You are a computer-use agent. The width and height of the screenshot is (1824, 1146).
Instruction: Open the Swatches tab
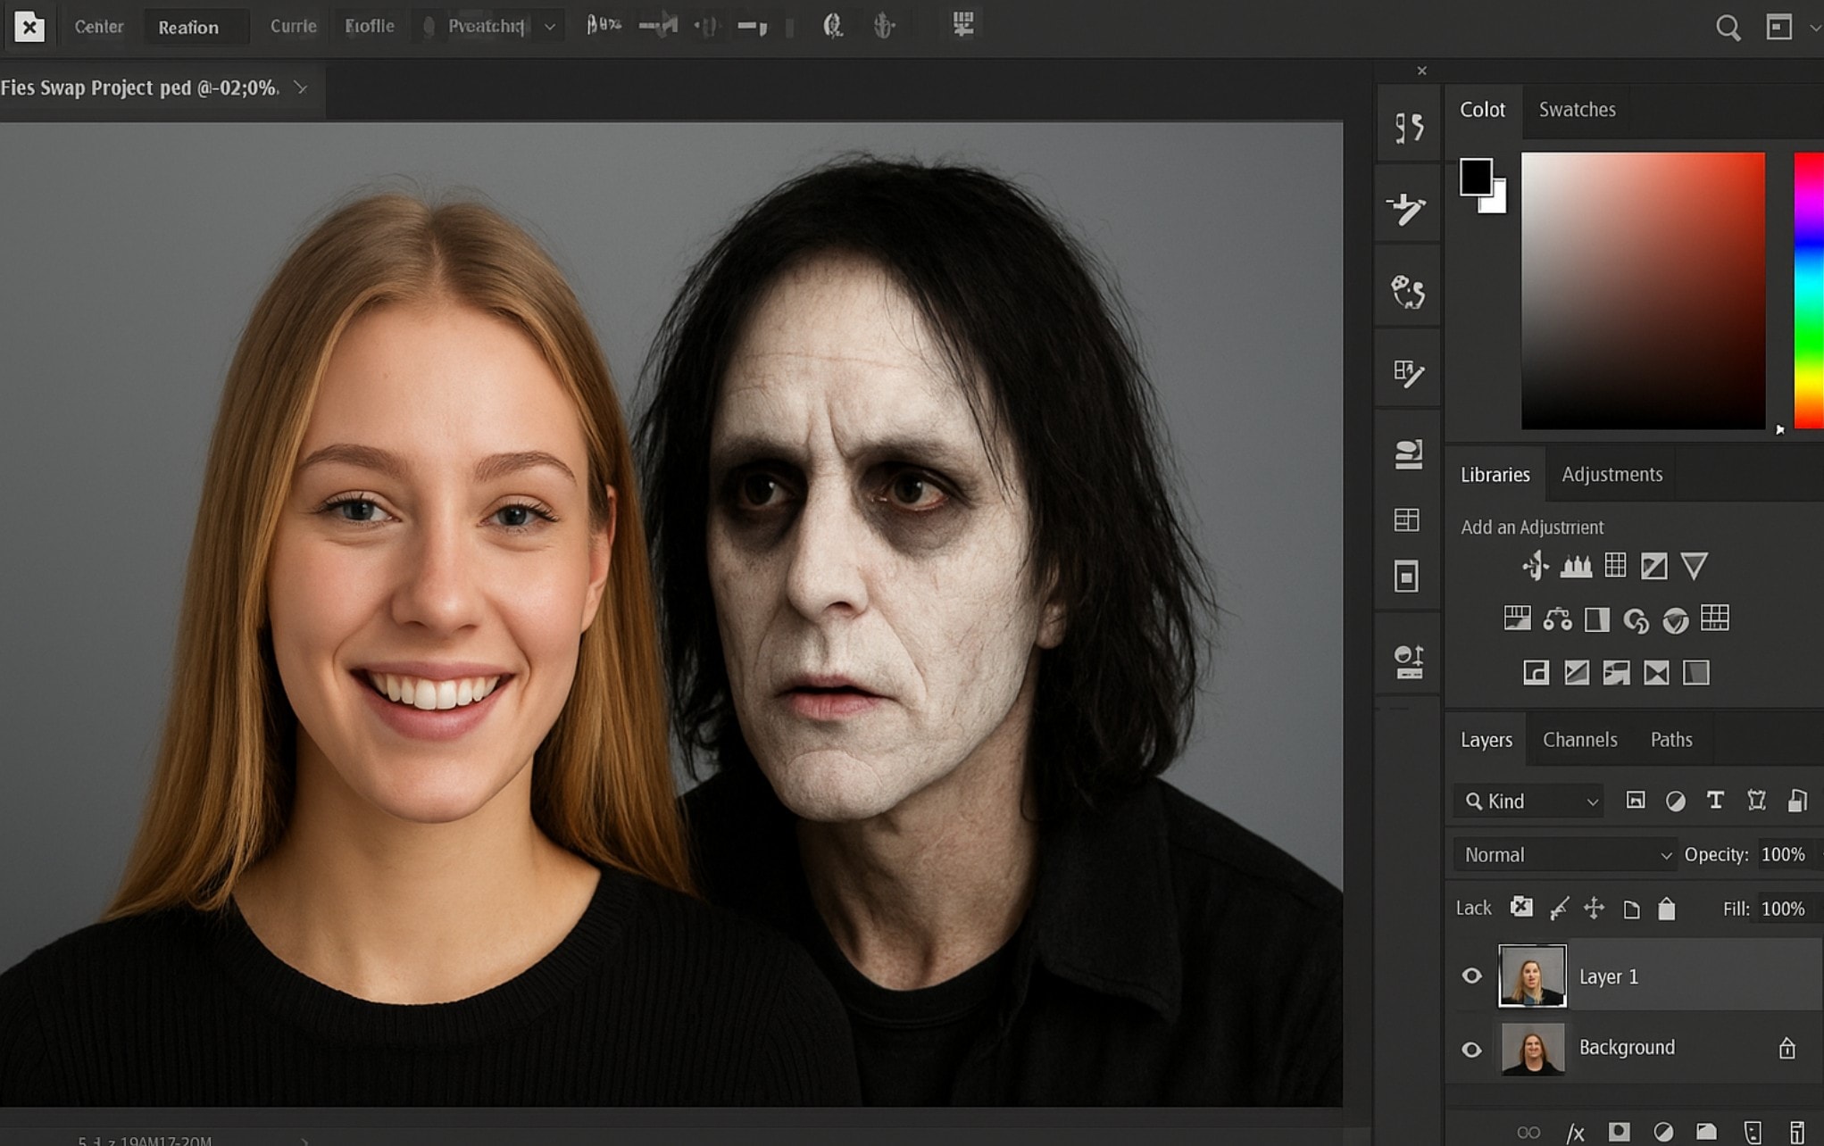(1577, 110)
